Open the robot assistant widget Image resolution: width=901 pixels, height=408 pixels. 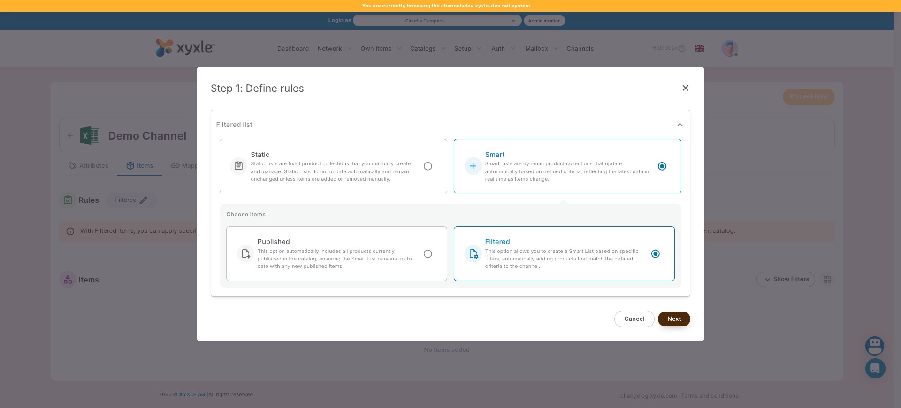[875, 346]
